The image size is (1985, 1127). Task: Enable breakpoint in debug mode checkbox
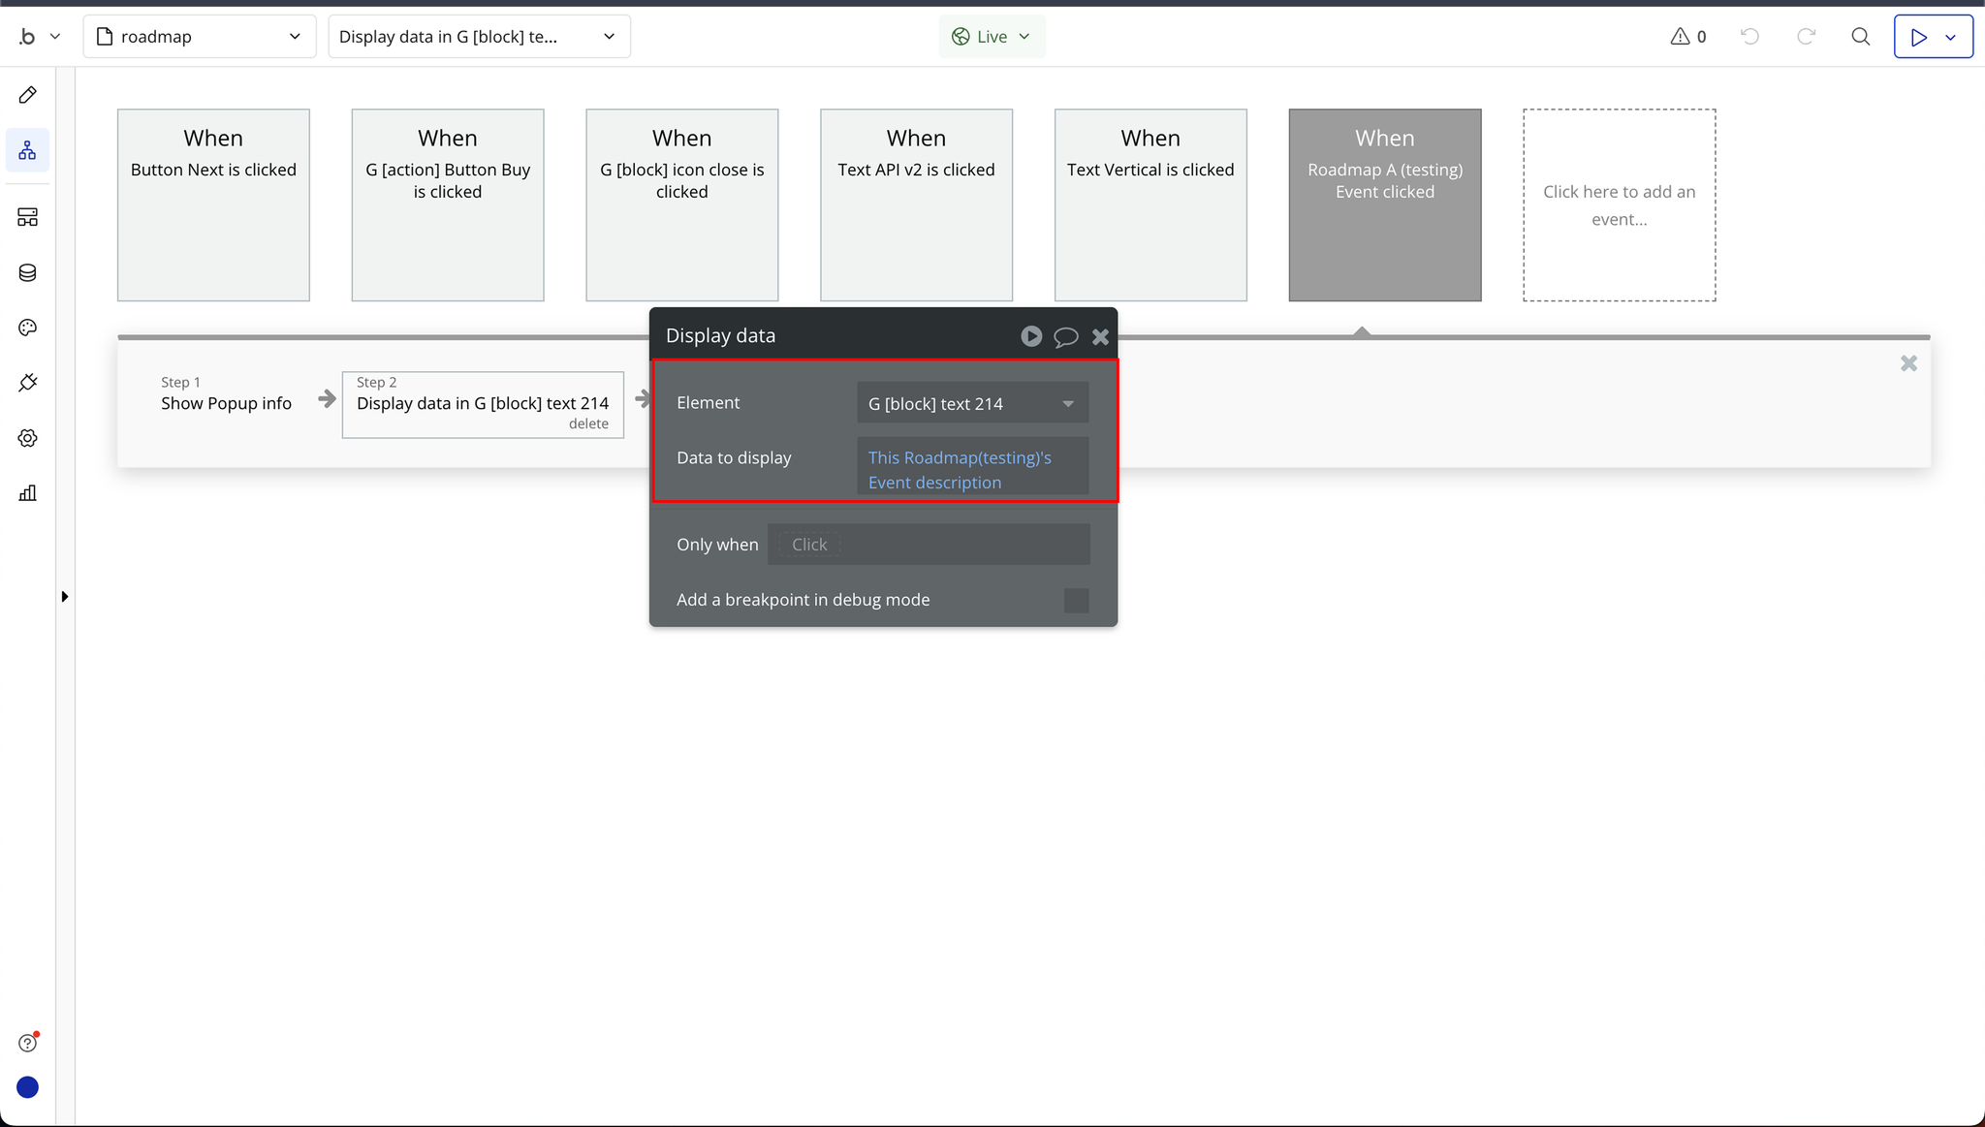pos(1076,600)
